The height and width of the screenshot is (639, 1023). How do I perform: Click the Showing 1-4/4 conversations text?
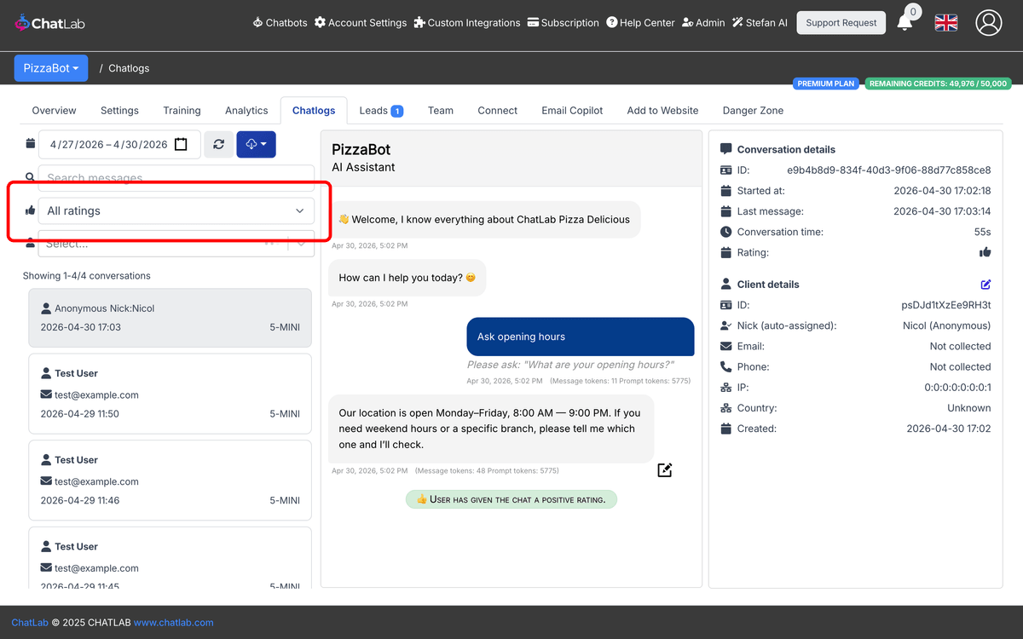point(87,276)
